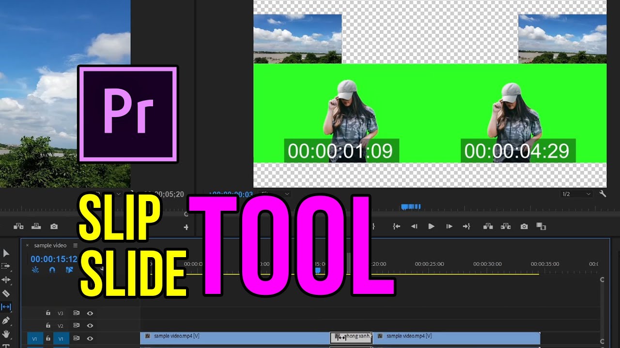Open playback resolution 1/2 dropdown
Viewport: 620px width, 348px height.
point(576,194)
